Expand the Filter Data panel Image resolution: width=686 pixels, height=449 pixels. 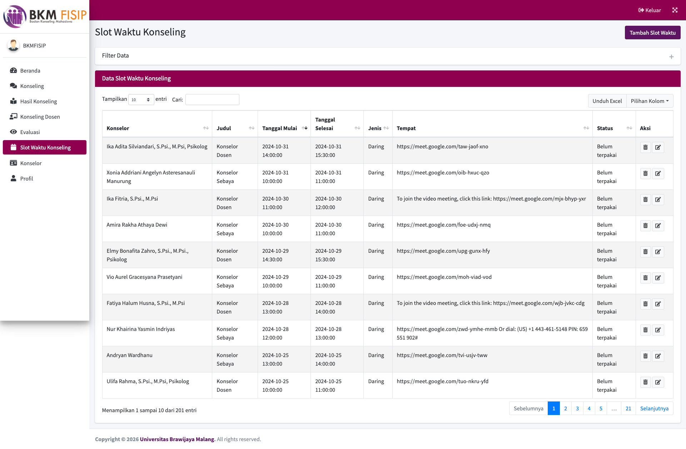point(671,56)
